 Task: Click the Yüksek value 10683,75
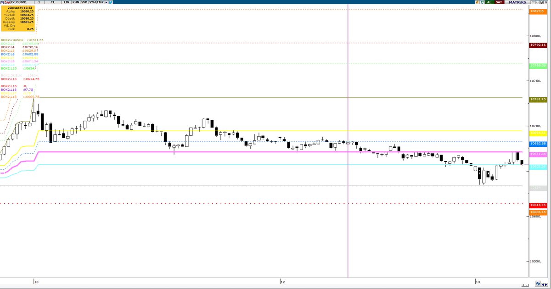(x=27, y=15)
